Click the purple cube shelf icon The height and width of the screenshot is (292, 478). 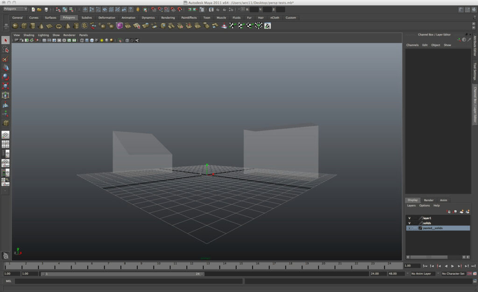[119, 26]
